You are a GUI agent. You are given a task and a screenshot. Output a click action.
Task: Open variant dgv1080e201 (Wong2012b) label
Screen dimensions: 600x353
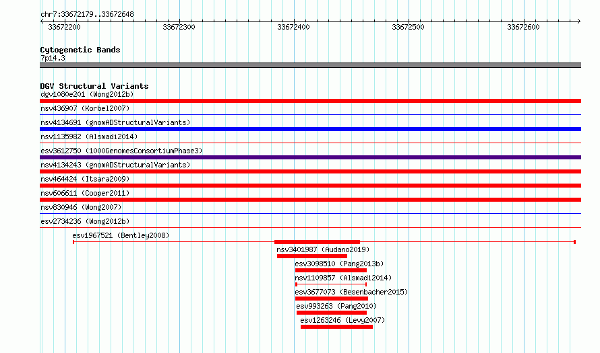coord(87,94)
